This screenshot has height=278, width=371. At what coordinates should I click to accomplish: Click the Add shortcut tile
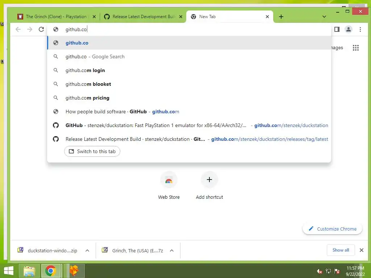point(209,186)
